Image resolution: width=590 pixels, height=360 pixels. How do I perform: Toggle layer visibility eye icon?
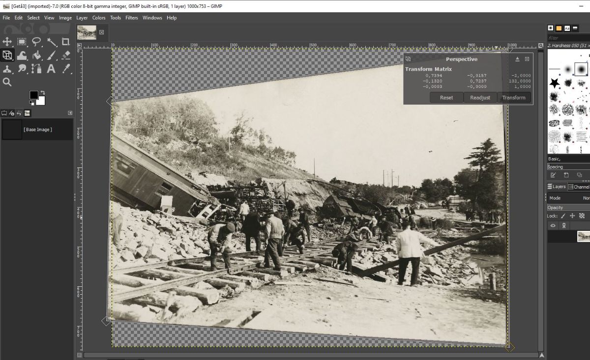553,225
